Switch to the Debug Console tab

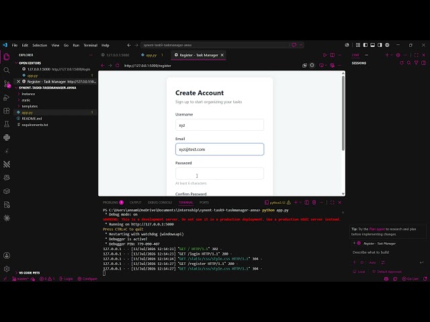point(160,203)
